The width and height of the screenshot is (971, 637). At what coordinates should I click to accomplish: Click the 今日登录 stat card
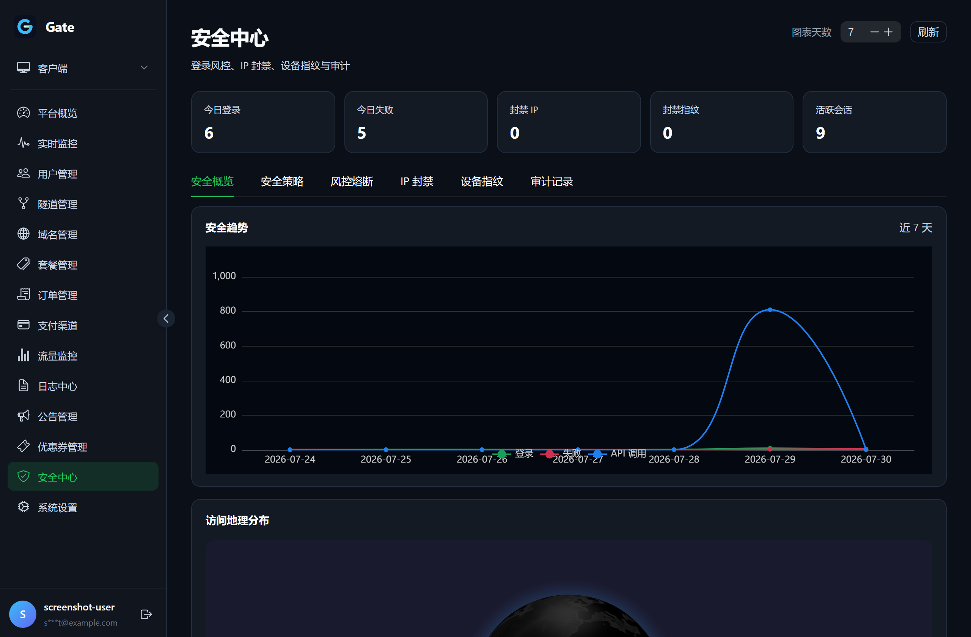(x=263, y=122)
